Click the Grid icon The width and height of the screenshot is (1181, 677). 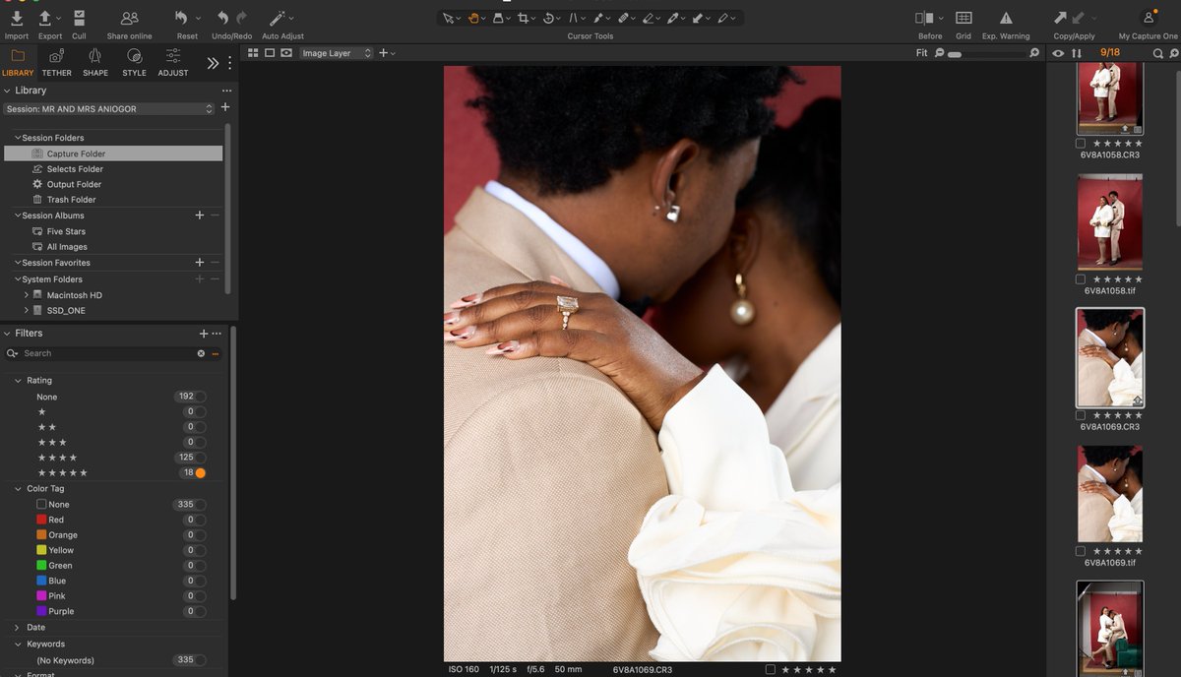click(x=963, y=18)
